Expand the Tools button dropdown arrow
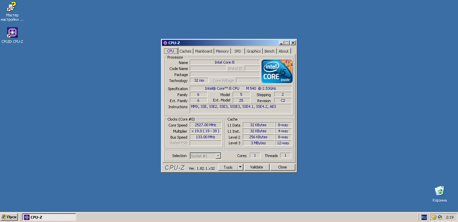458x222 pixels. (x=240, y=167)
